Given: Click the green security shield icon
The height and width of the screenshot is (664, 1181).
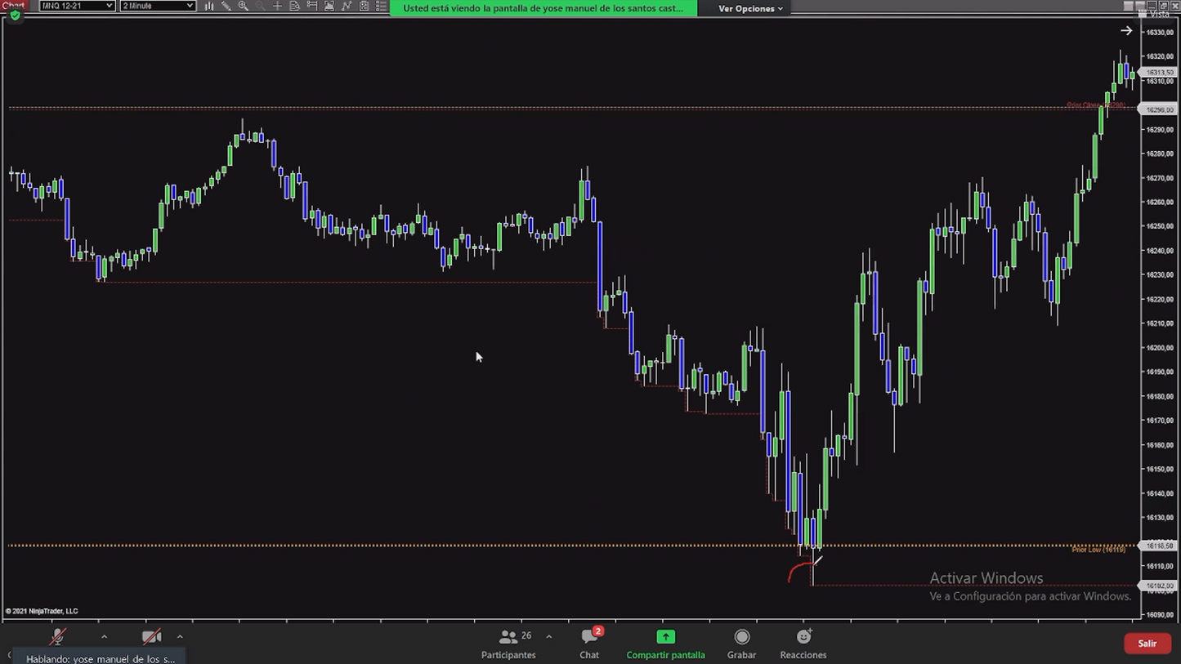Looking at the screenshot, I should pyautogui.click(x=15, y=16).
